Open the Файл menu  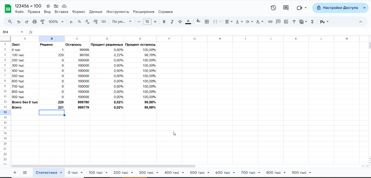(19, 12)
